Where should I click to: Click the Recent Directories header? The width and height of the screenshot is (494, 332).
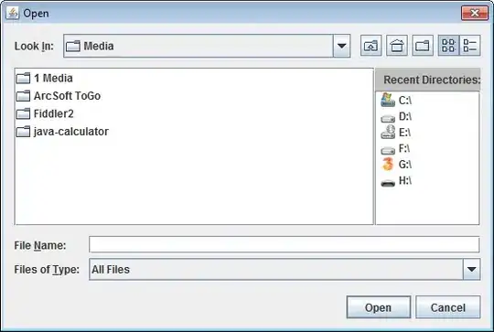pyautogui.click(x=428, y=80)
